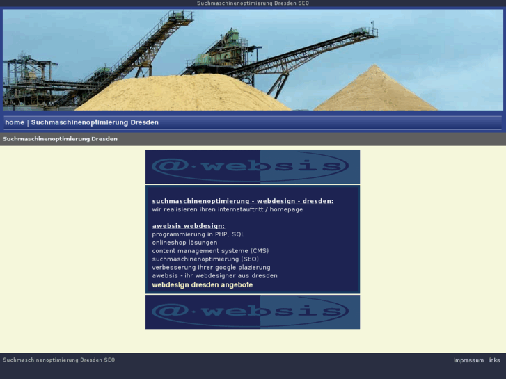The height and width of the screenshot is (379, 506).
Task: Click the gray 'Suchmaschinenoptimierung Dresden' page title bar
Action: click(253, 139)
